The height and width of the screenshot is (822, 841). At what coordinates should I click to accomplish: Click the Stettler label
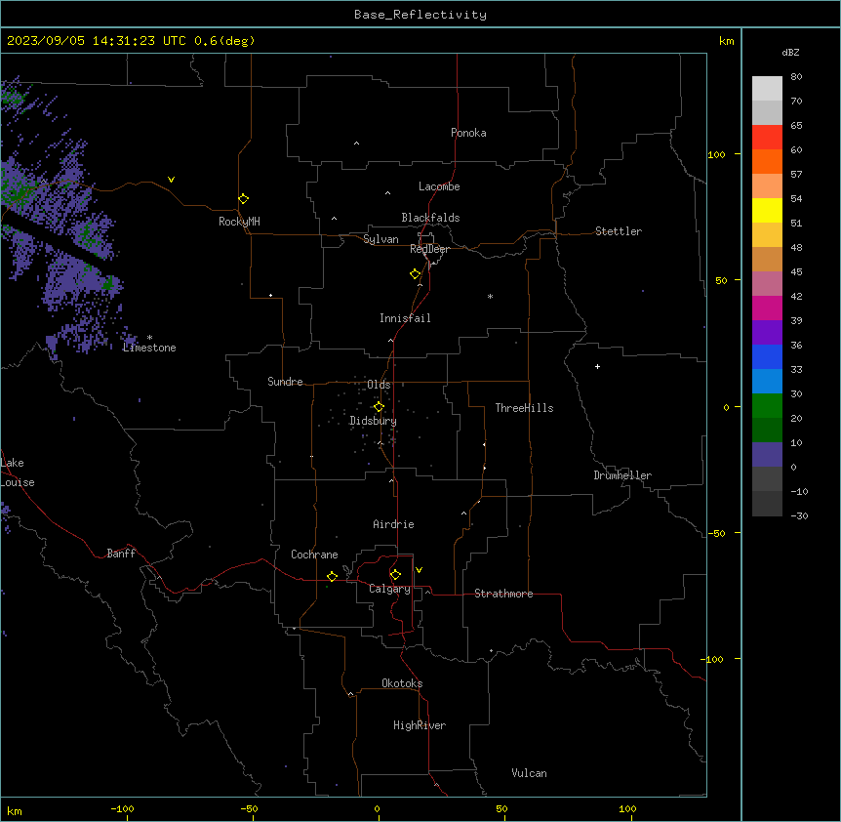[619, 231]
